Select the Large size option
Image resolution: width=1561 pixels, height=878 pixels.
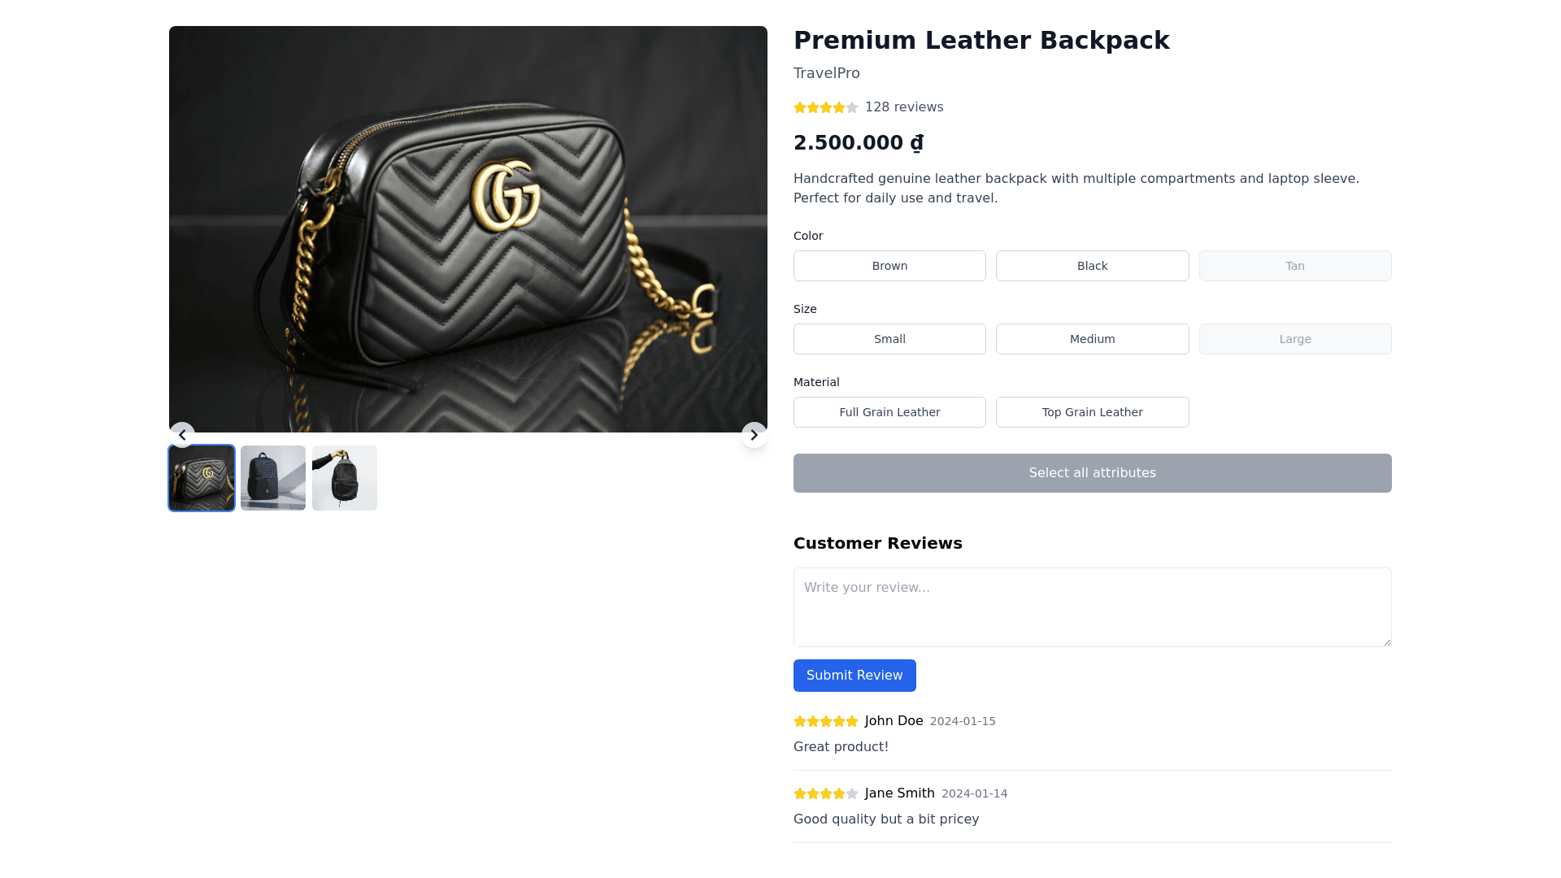pos(1294,339)
